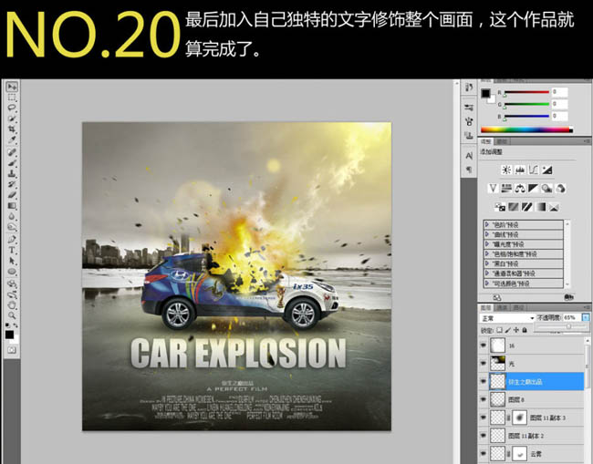Select the History Brush tool
This screenshot has height=464, width=593.
click(12, 184)
